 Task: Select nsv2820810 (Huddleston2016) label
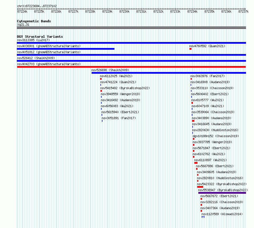tap(220, 178)
